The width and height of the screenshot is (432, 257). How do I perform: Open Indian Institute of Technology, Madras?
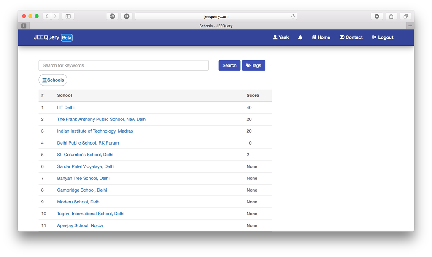[95, 131]
